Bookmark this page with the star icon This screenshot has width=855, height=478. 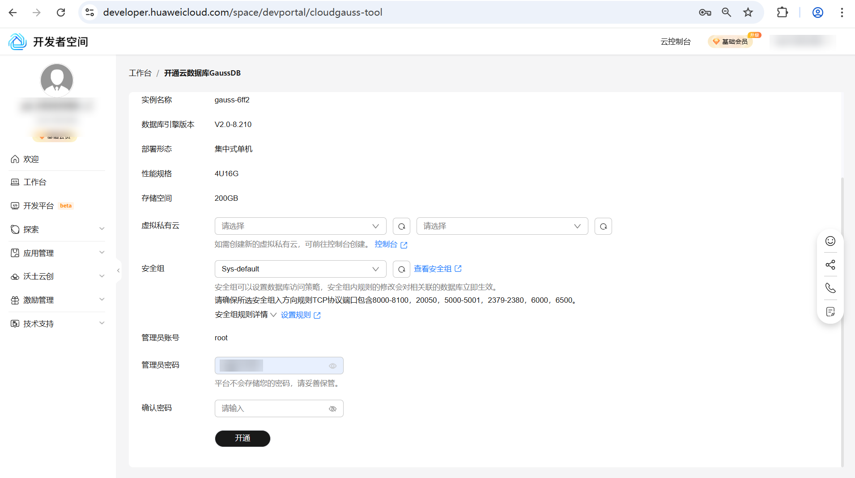[748, 13]
